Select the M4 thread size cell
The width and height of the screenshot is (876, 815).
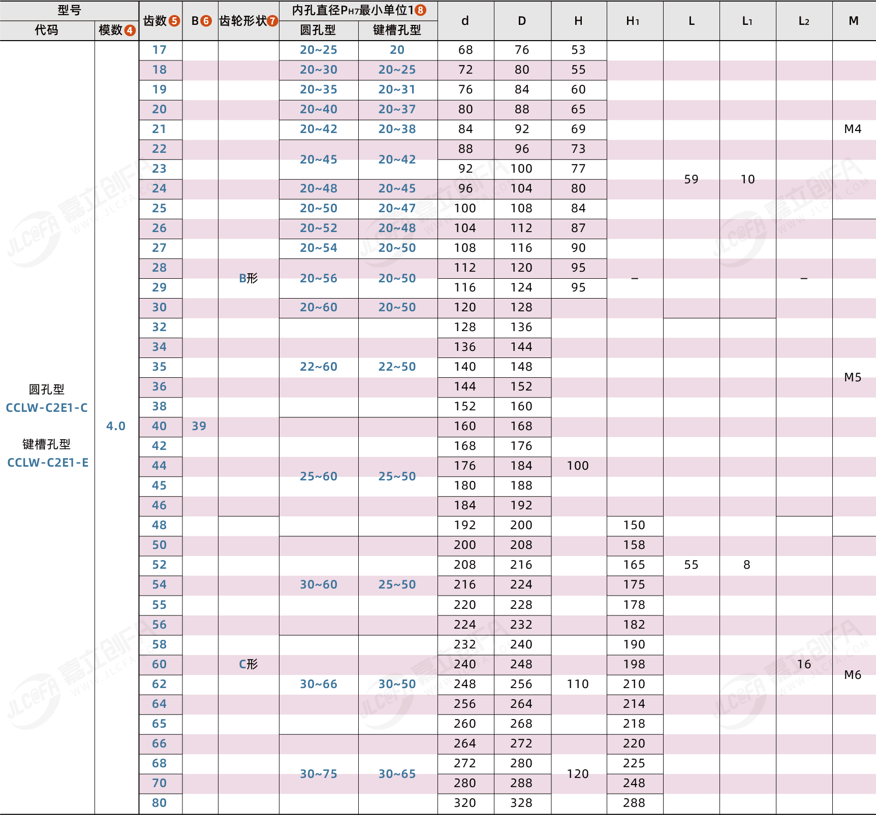click(x=853, y=129)
